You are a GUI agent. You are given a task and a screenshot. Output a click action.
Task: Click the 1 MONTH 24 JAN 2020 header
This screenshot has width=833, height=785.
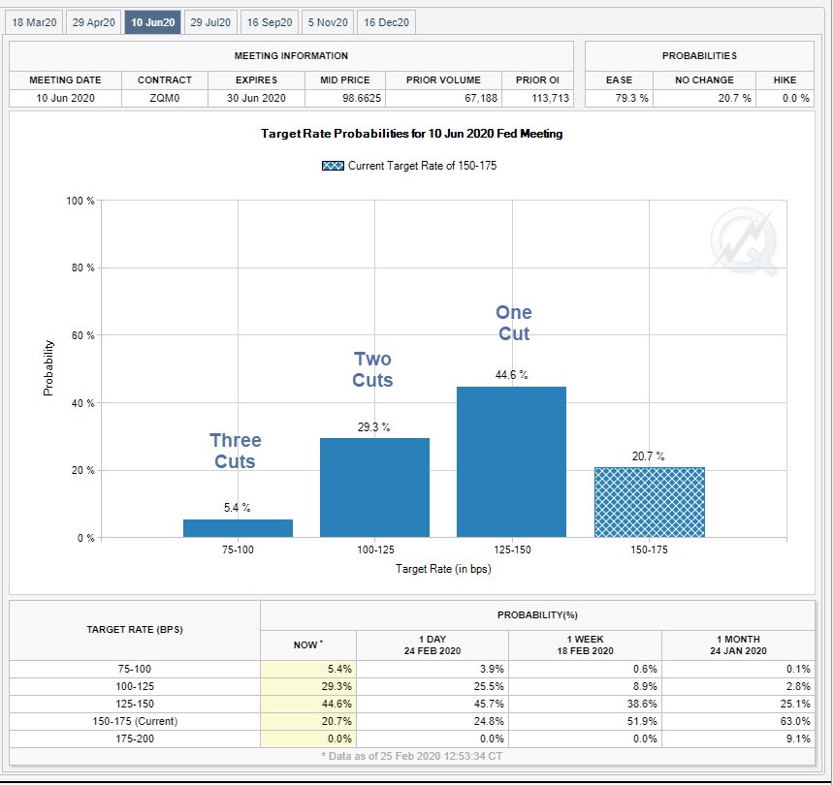point(738,644)
